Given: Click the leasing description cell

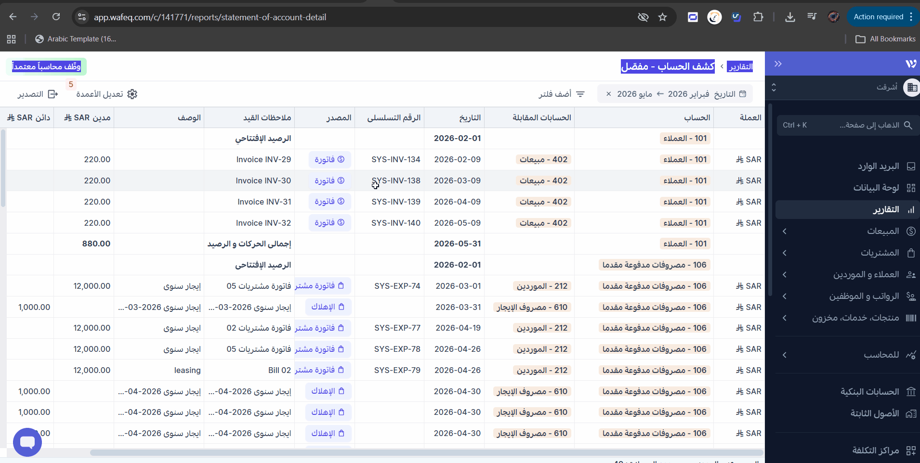Looking at the screenshot, I should pos(159,370).
